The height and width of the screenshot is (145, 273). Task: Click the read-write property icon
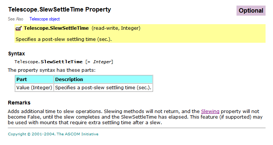[19, 28]
